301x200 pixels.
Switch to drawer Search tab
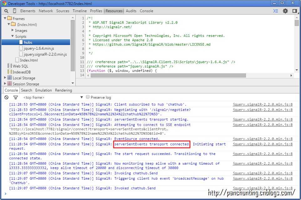[27, 90]
